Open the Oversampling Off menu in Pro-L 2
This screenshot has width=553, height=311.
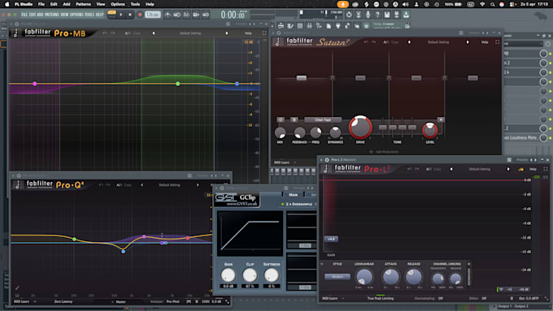[x=429, y=298]
